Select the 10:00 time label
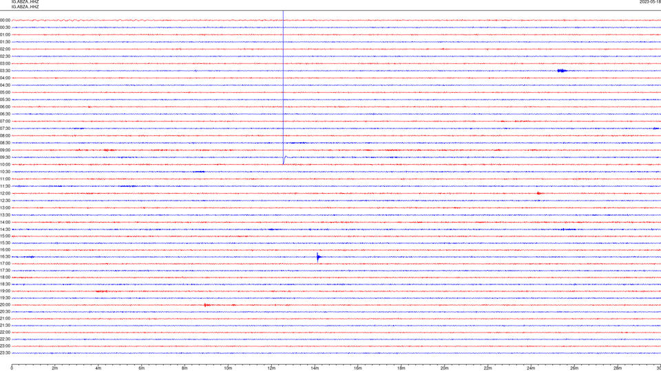 click(x=5, y=164)
